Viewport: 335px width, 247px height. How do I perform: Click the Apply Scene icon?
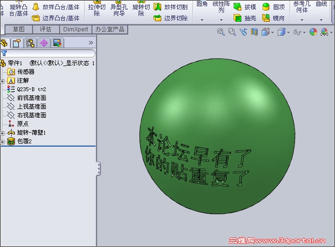point(324,32)
